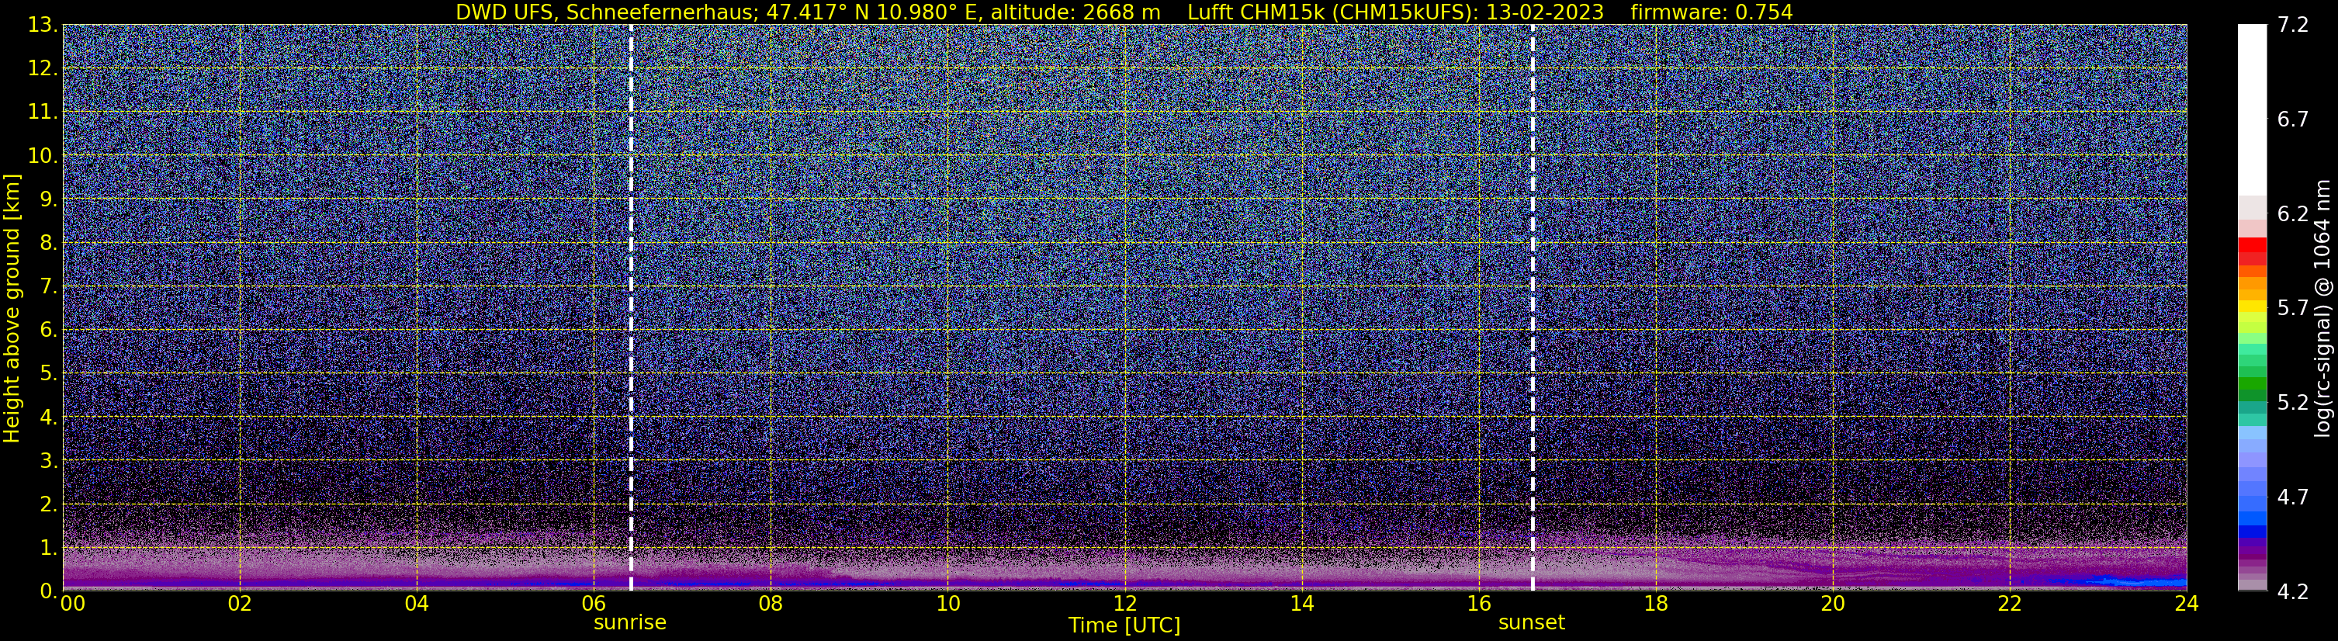Click the '0.' height tick label
2338x641 pixels.
click(x=48, y=591)
